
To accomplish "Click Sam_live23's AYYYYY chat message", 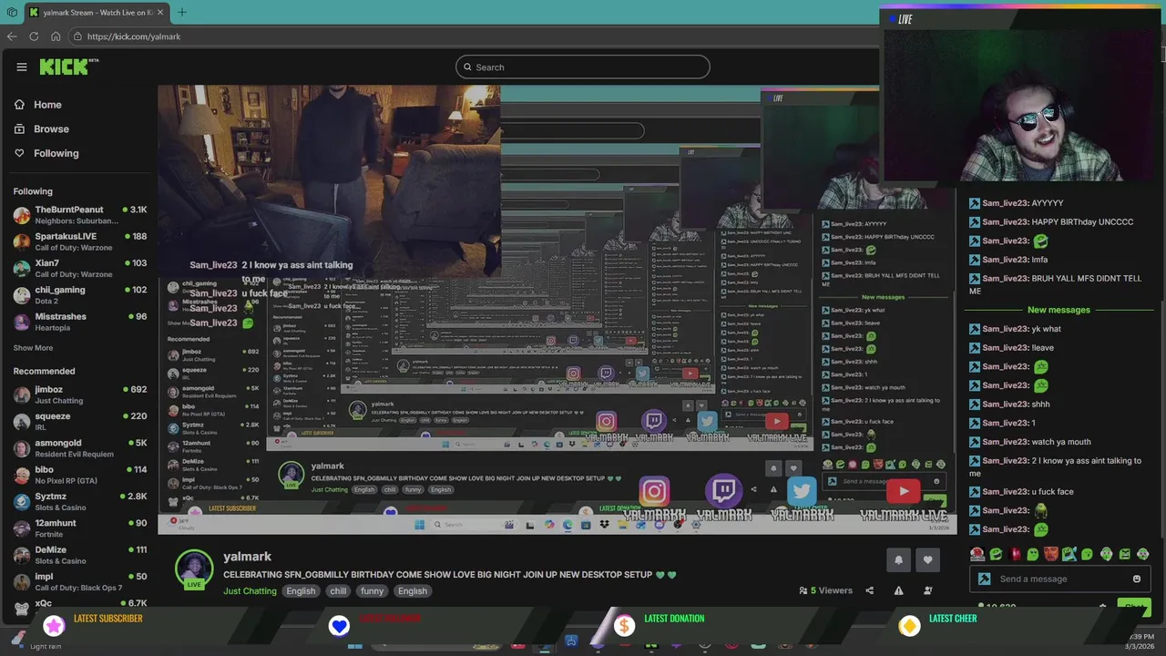I will click(x=1016, y=203).
